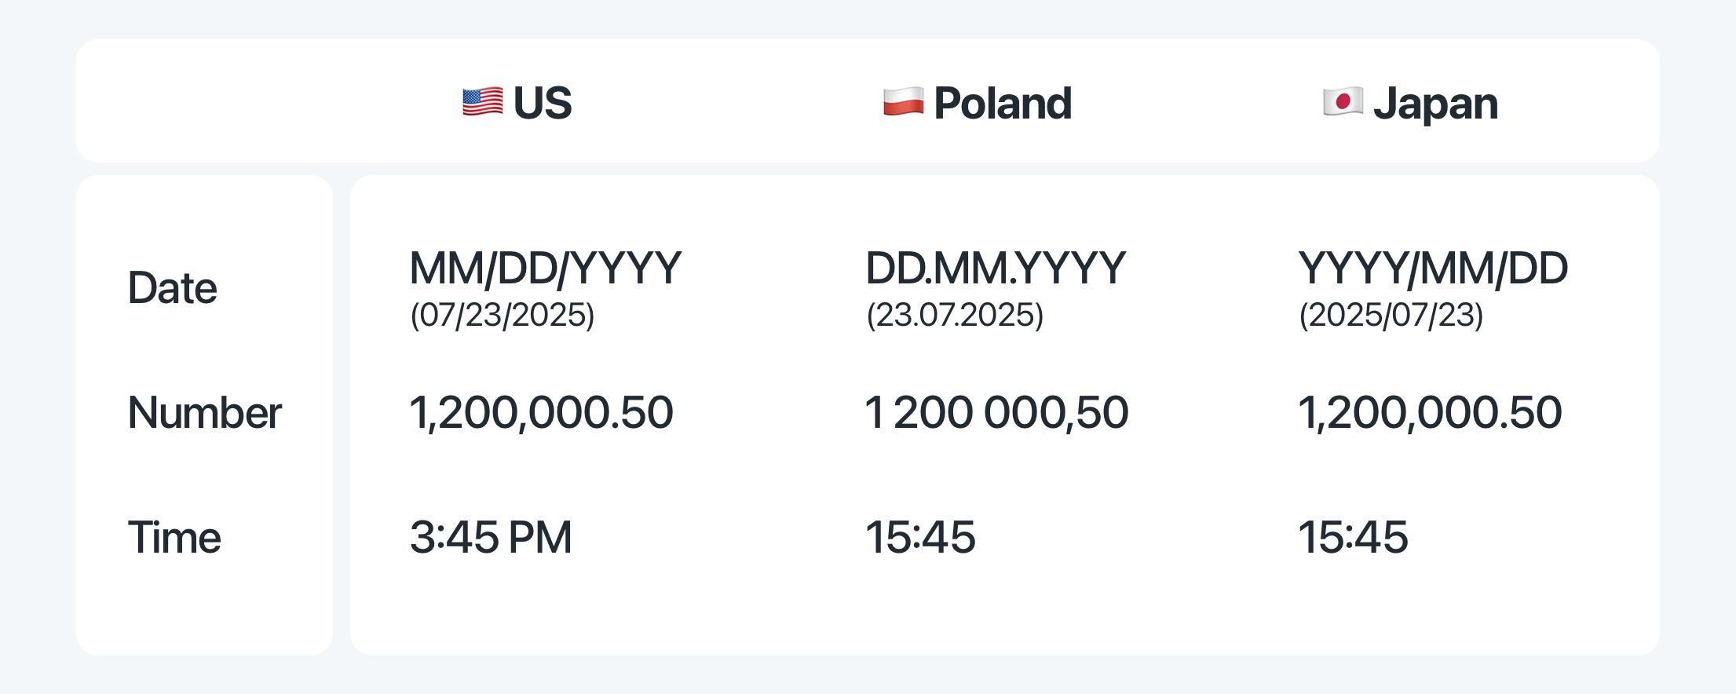Click the example date (07/23/2025)
Screen dimensions: 1736x694
tap(503, 316)
